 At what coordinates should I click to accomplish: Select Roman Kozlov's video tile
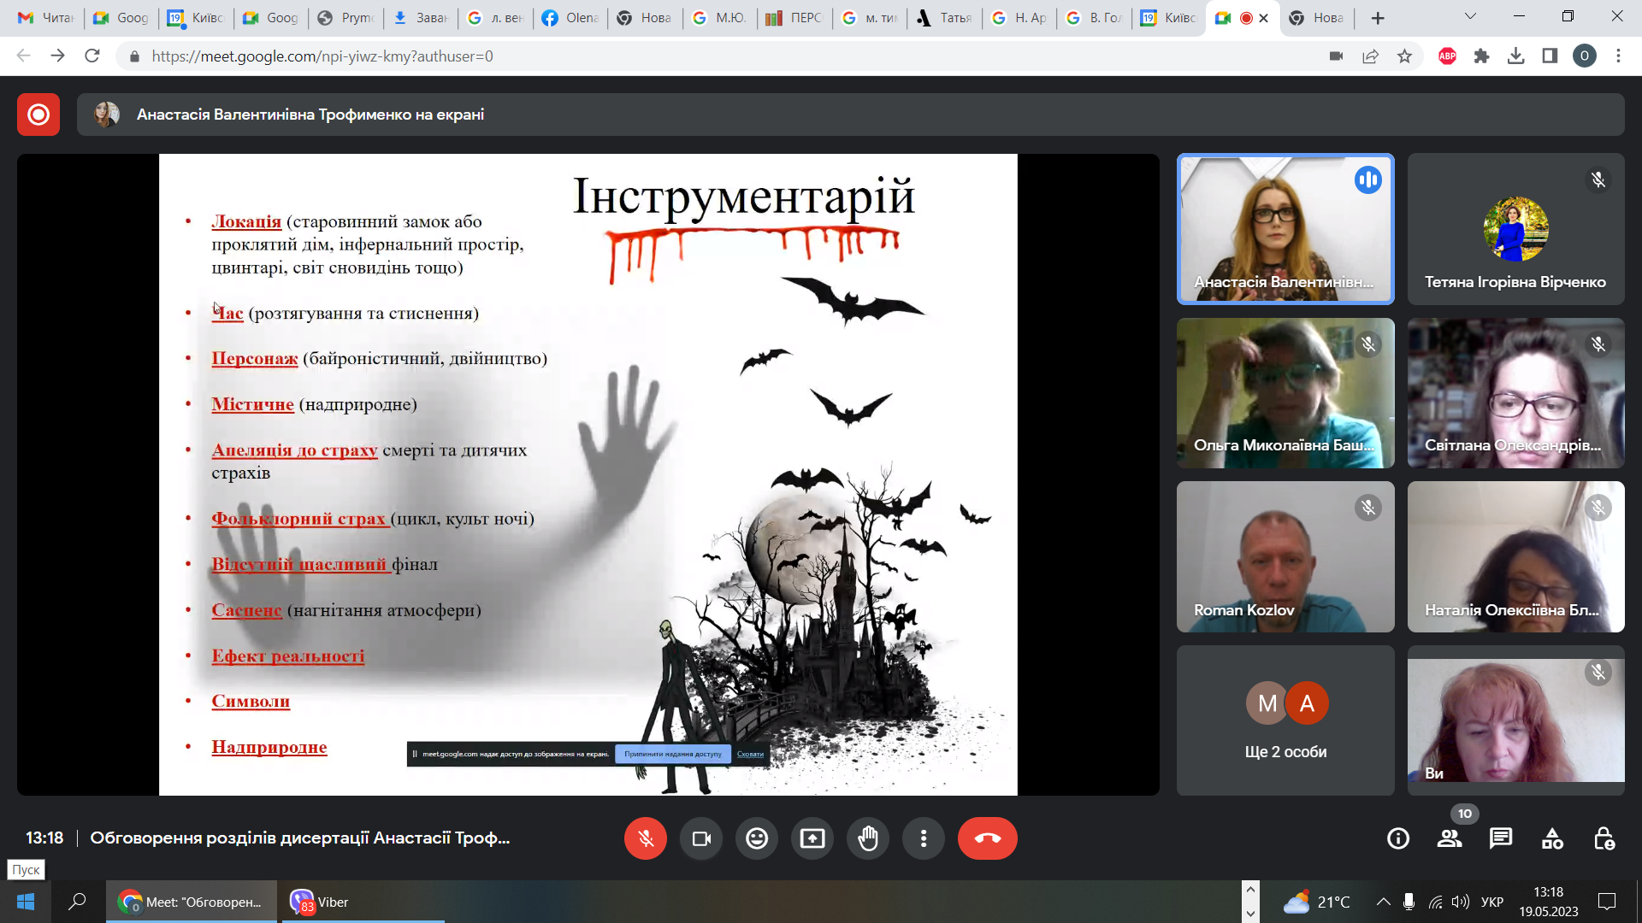(x=1285, y=556)
